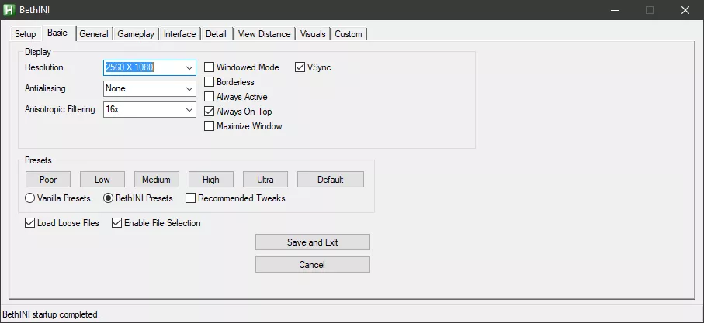Open the General tab
704x323 pixels.
(94, 34)
